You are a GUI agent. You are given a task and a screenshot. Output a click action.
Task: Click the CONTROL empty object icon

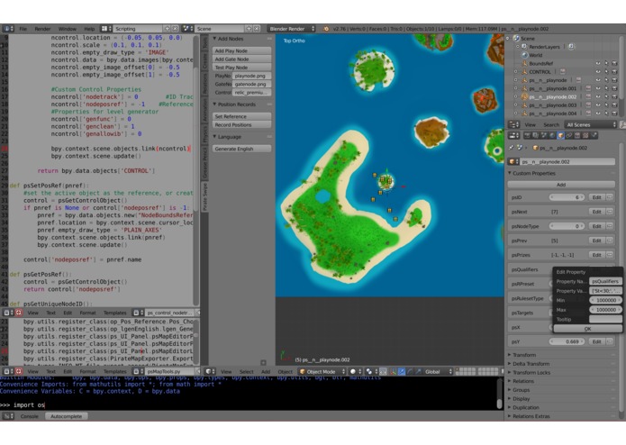524,72
